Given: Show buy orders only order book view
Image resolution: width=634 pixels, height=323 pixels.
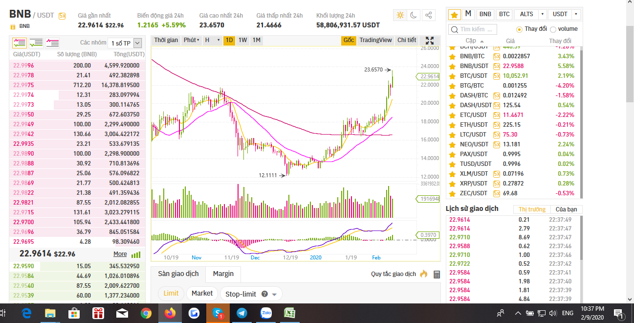Looking at the screenshot, I should (x=36, y=43).
